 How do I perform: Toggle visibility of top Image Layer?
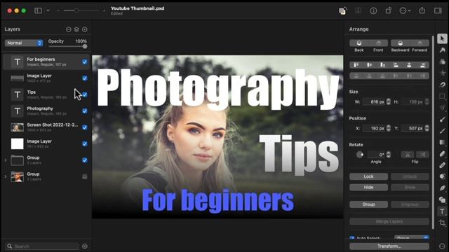point(85,78)
